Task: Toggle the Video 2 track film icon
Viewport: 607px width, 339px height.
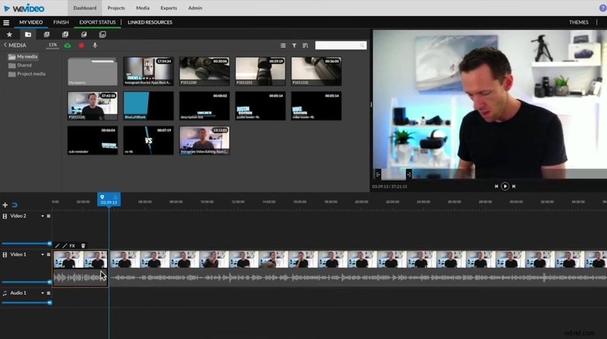Action: tap(5, 216)
